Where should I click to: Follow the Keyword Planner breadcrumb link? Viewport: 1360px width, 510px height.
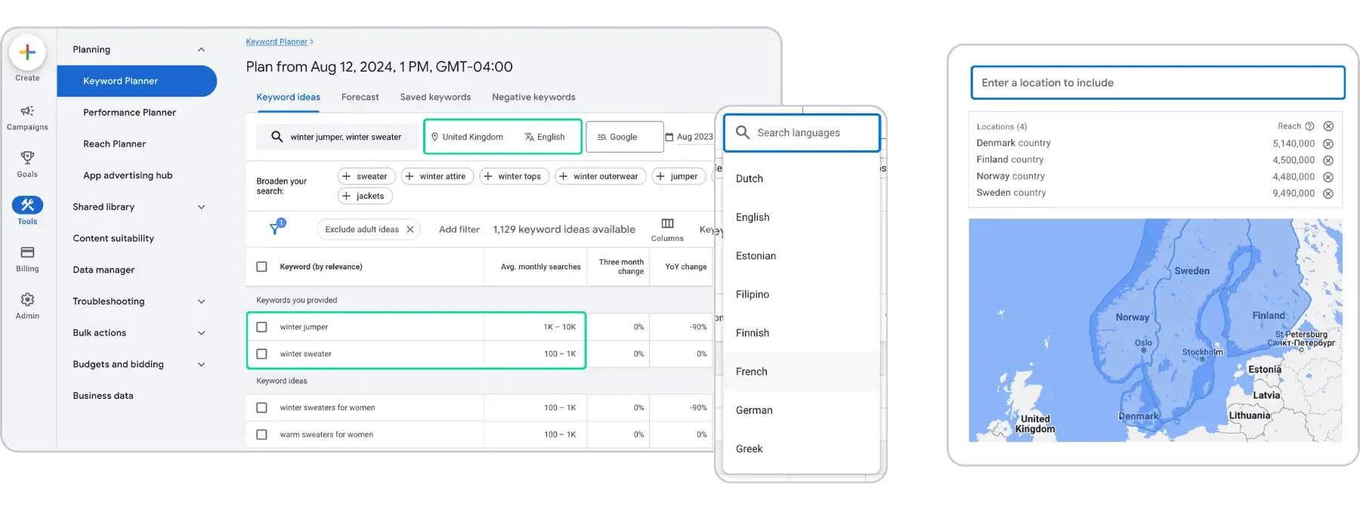[x=277, y=42]
